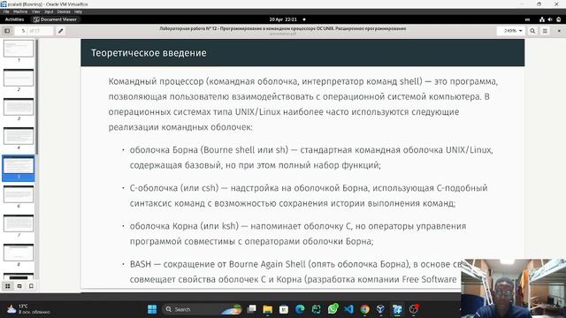Open the weather widget showing 13°C
566x318 pixels.
(x=29, y=309)
